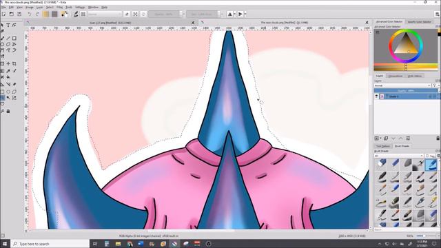This screenshot has height=248, width=441.
Task: Hide Layer 1 using eye icon
Action: [x=377, y=96]
